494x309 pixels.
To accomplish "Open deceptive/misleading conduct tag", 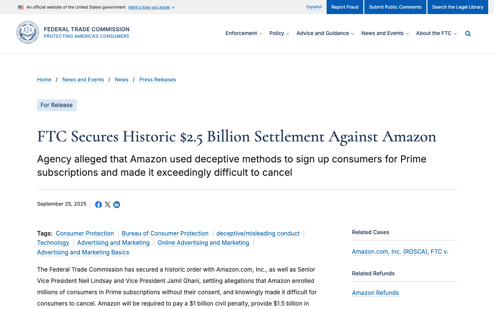I will tap(258, 233).
